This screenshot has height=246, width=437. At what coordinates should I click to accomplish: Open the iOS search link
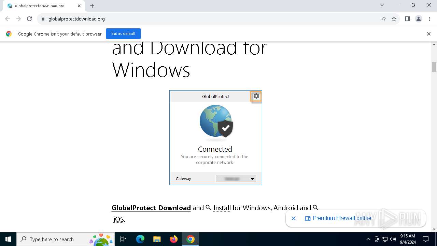(118, 219)
